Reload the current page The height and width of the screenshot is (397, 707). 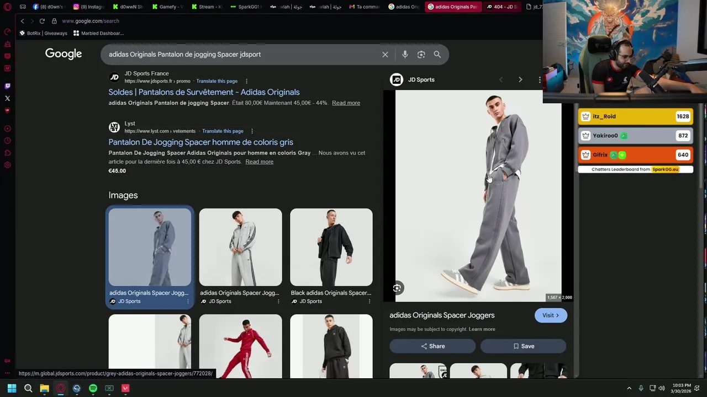(x=42, y=21)
